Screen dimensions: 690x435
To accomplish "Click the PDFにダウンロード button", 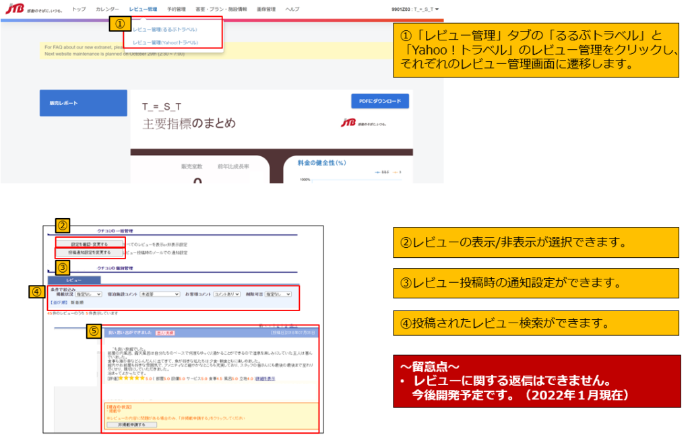I will [379, 102].
